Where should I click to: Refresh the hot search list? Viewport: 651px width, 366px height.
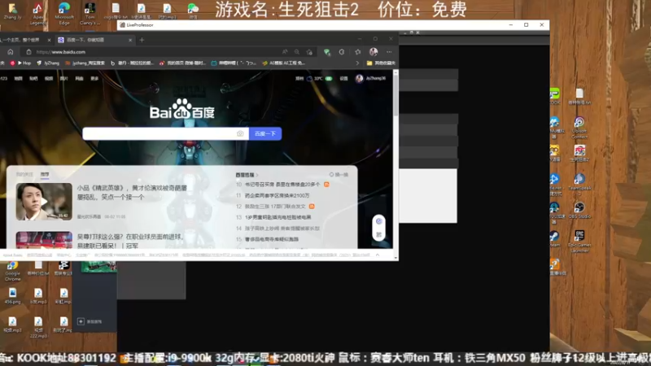[x=339, y=175]
